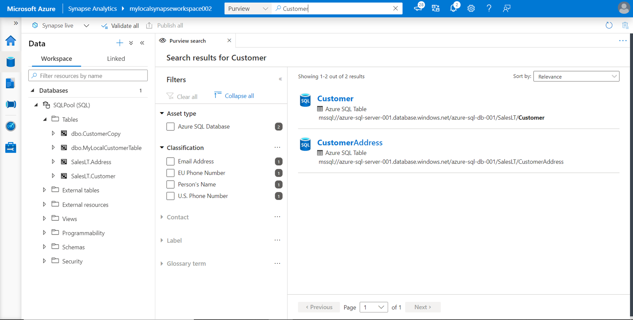Open the Integrate hub pipeline icon

tap(11, 105)
